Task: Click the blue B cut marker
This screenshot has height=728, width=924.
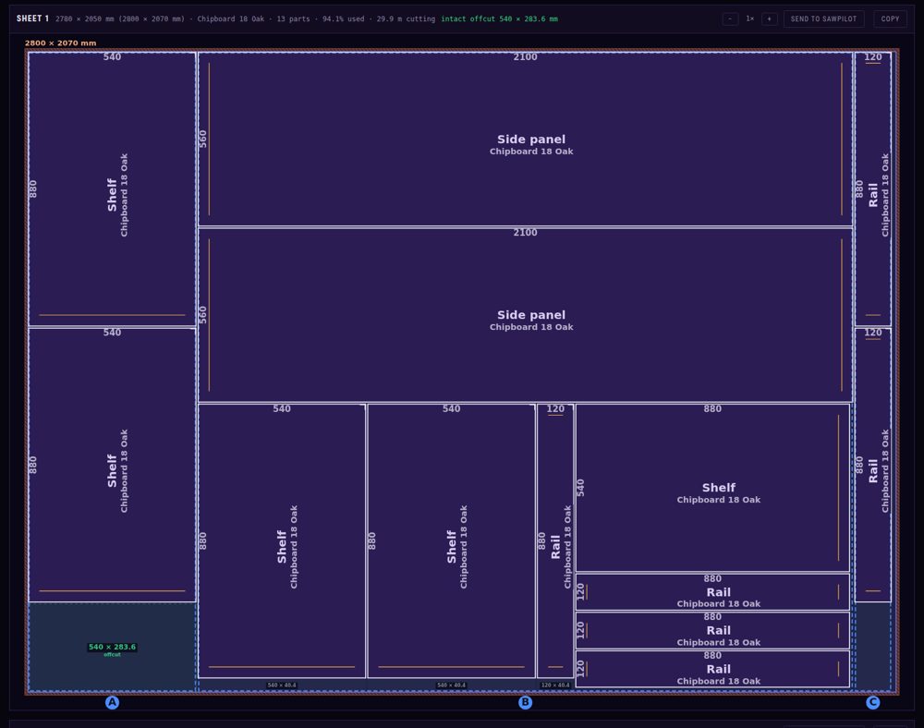Action: tap(525, 702)
